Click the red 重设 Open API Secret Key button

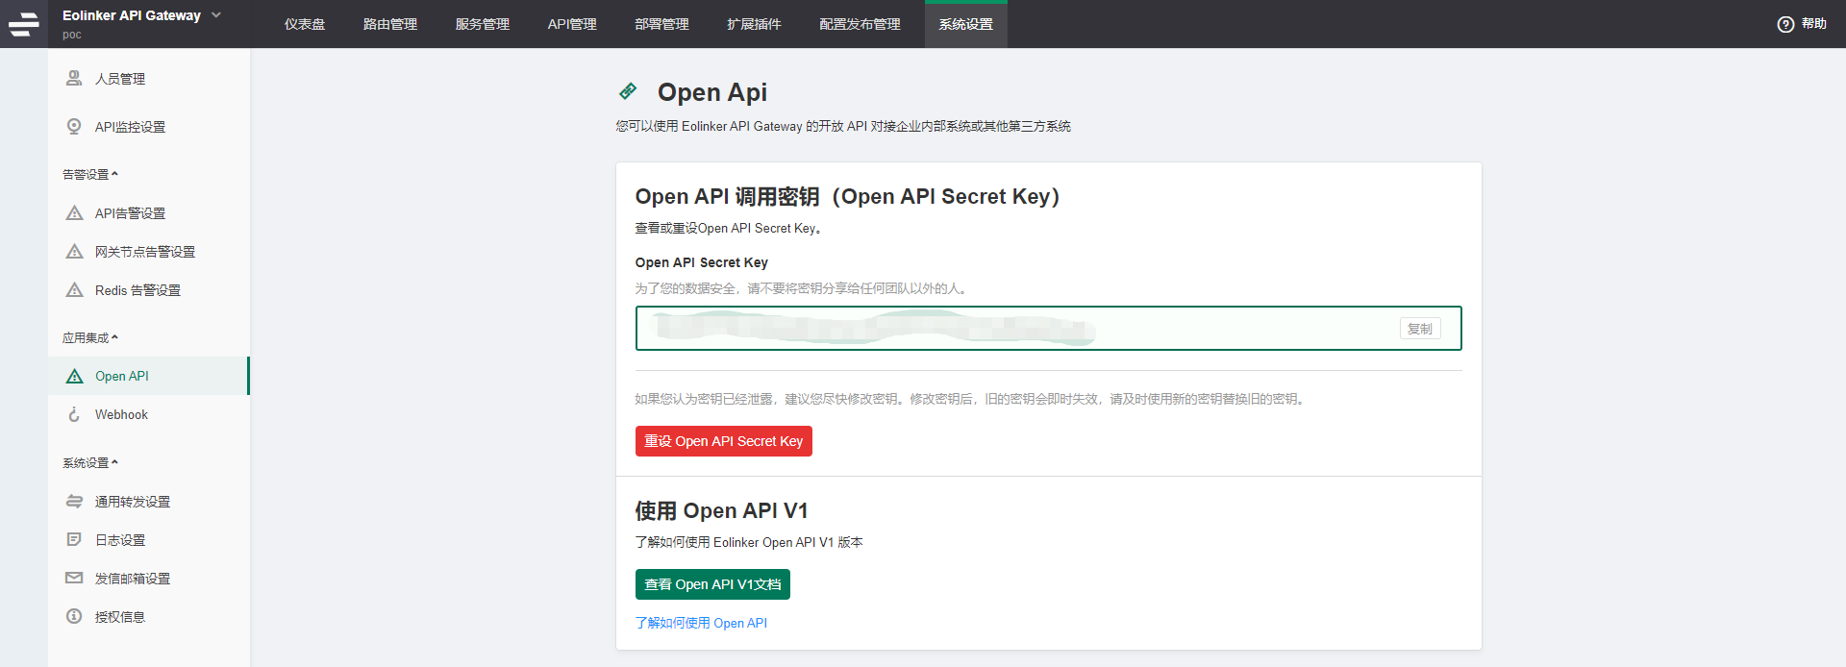(x=724, y=441)
